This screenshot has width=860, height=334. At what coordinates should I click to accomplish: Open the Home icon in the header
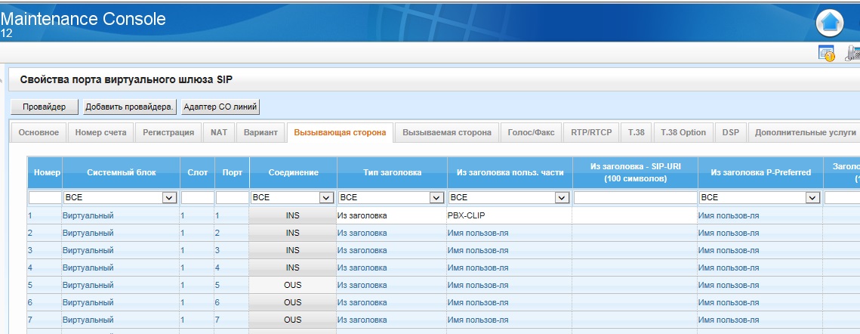click(x=830, y=23)
